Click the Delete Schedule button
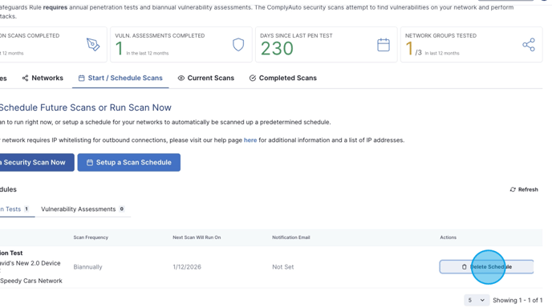The image size is (552, 308). (486, 267)
